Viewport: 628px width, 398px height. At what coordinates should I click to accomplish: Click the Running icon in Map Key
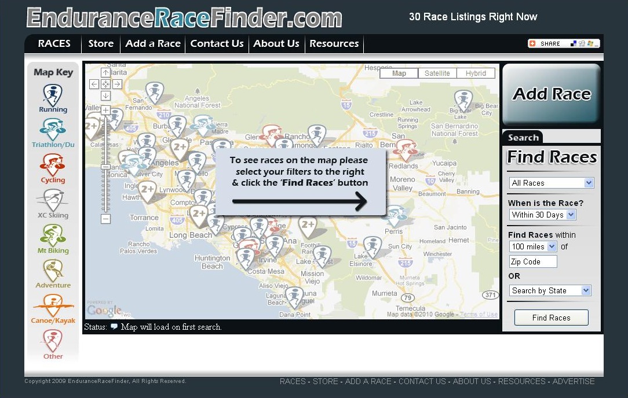tap(53, 94)
